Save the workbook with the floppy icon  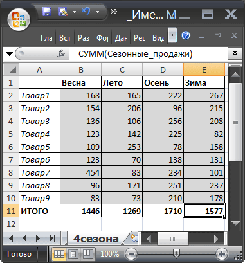tap(46, 12)
